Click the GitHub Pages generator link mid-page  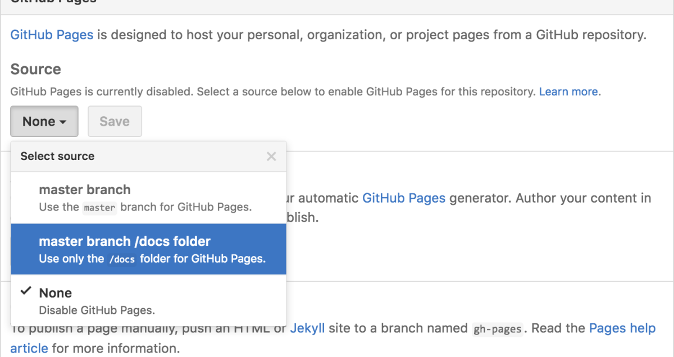(404, 198)
